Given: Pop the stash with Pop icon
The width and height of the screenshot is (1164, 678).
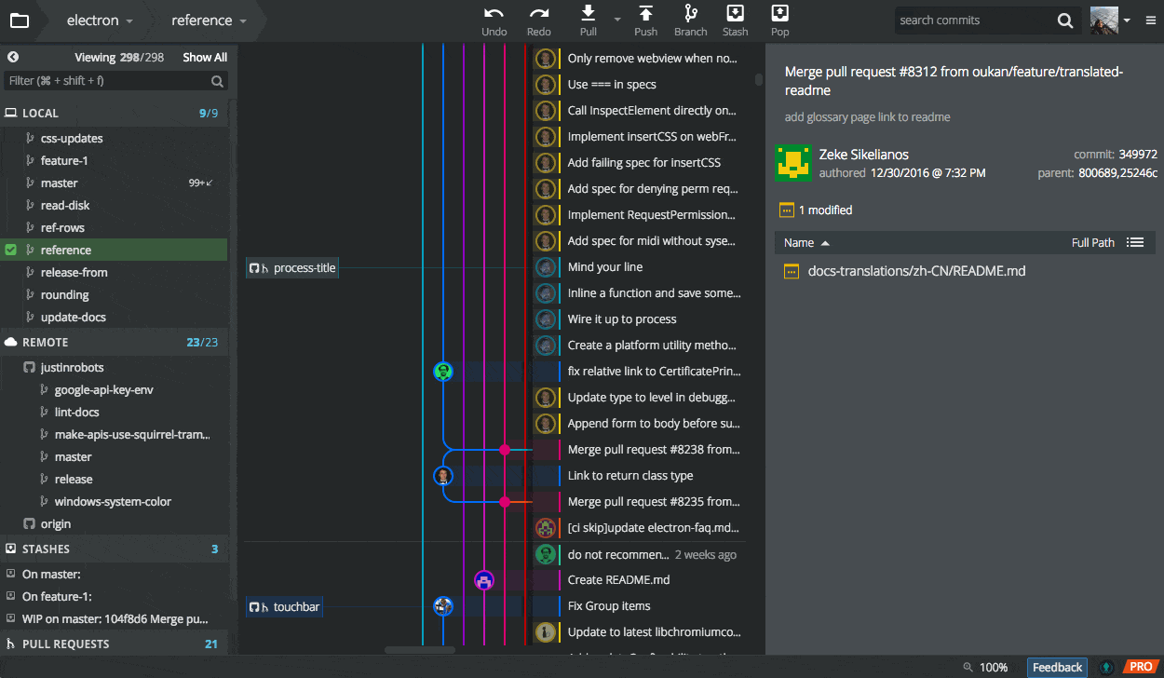Looking at the screenshot, I should (780, 13).
